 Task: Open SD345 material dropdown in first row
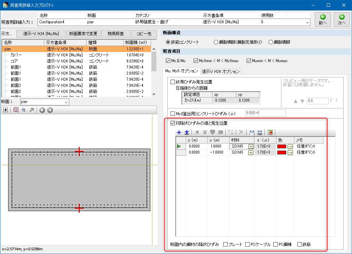coord(251,147)
